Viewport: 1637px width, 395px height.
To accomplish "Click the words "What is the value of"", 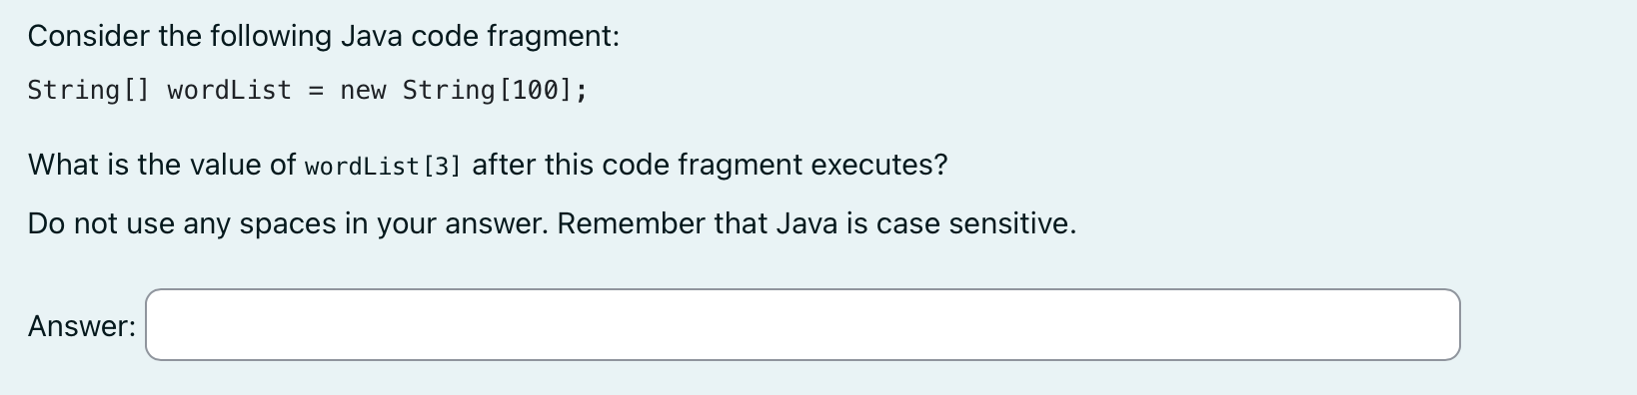I will click(x=162, y=165).
